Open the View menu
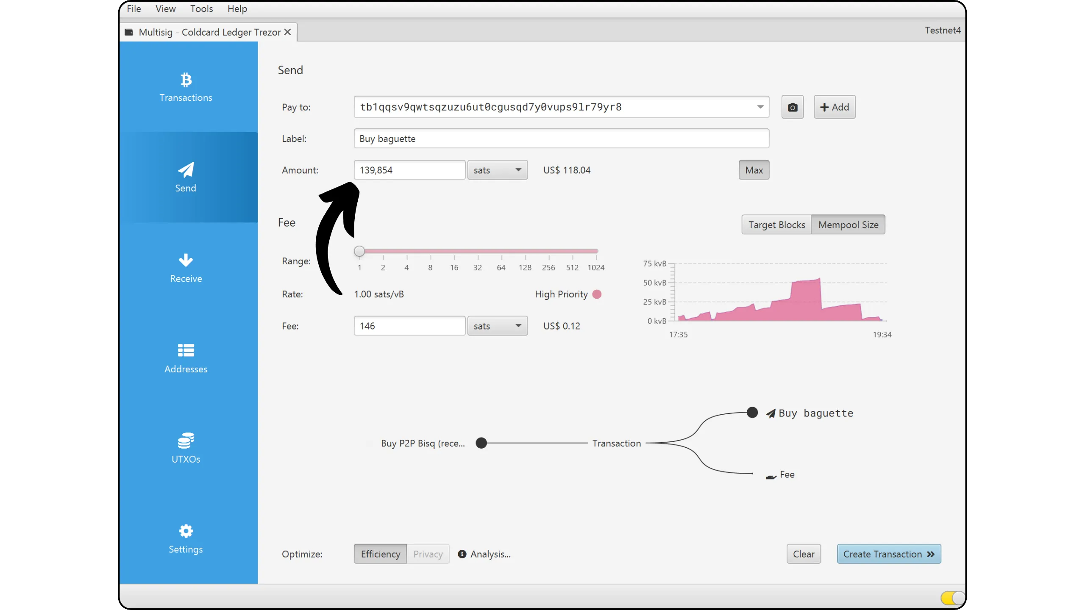Image resolution: width=1085 pixels, height=610 pixels. [x=165, y=8]
